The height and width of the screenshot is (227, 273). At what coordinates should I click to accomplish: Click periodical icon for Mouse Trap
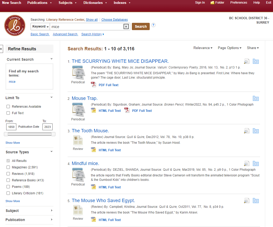coord(78,110)
